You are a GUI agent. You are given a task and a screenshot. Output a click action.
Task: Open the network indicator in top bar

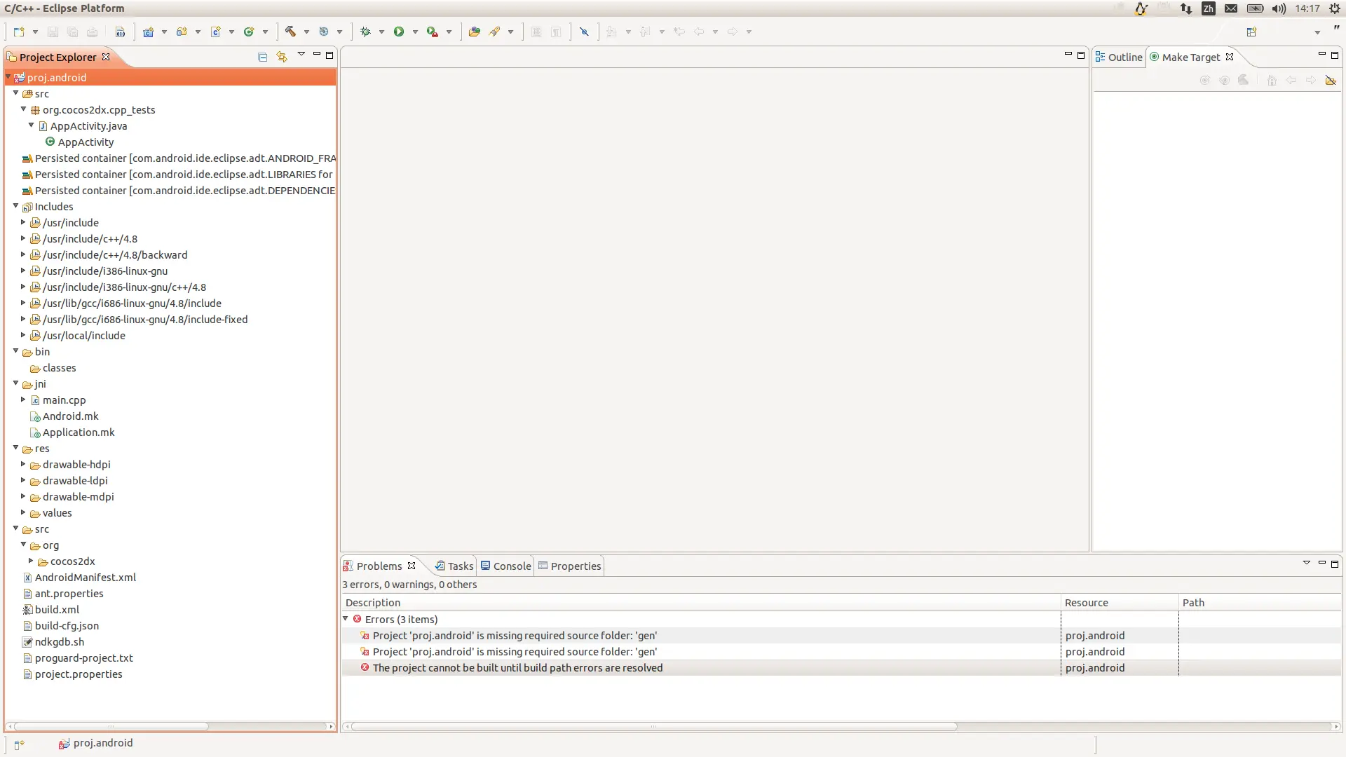(1186, 8)
